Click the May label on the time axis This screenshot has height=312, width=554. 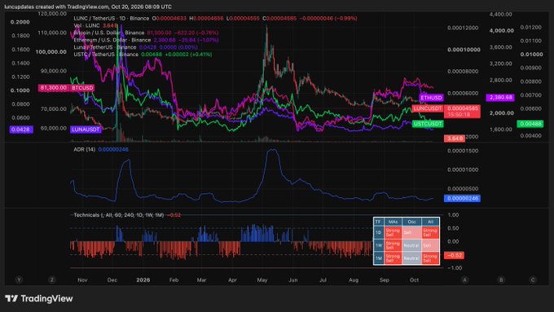click(x=262, y=280)
